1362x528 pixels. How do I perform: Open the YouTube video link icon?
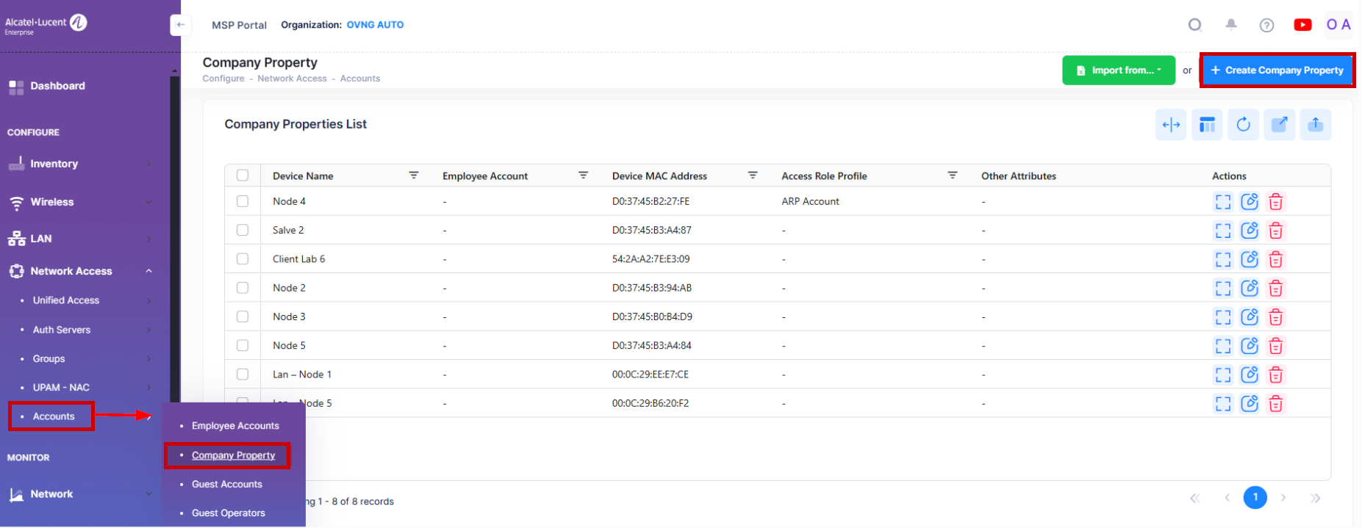tap(1302, 25)
